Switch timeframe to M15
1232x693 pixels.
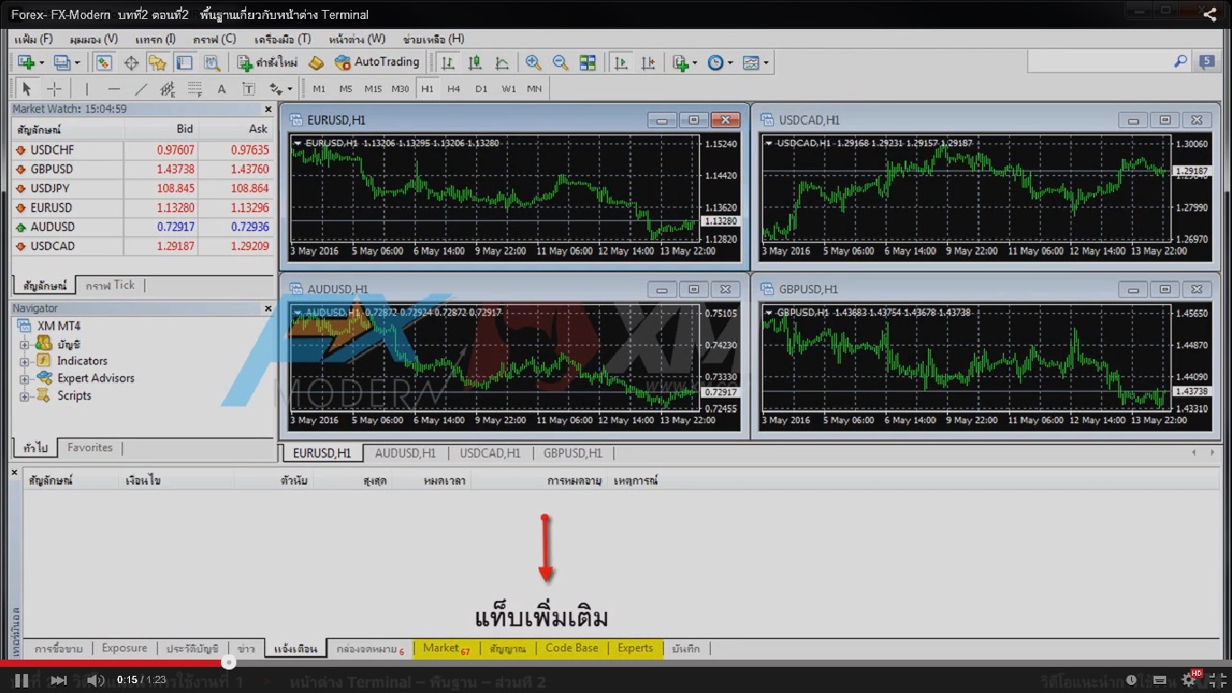click(x=372, y=88)
